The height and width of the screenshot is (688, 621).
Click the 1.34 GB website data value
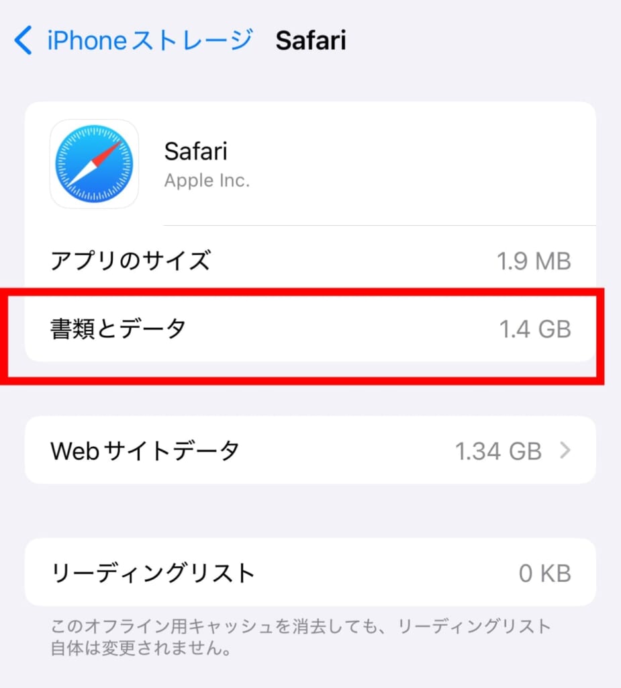[x=498, y=451]
